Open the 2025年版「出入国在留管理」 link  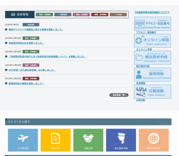32,70
